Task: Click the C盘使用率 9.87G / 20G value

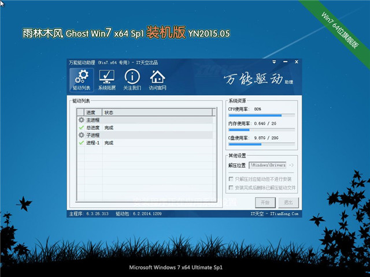Action: click(266, 138)
